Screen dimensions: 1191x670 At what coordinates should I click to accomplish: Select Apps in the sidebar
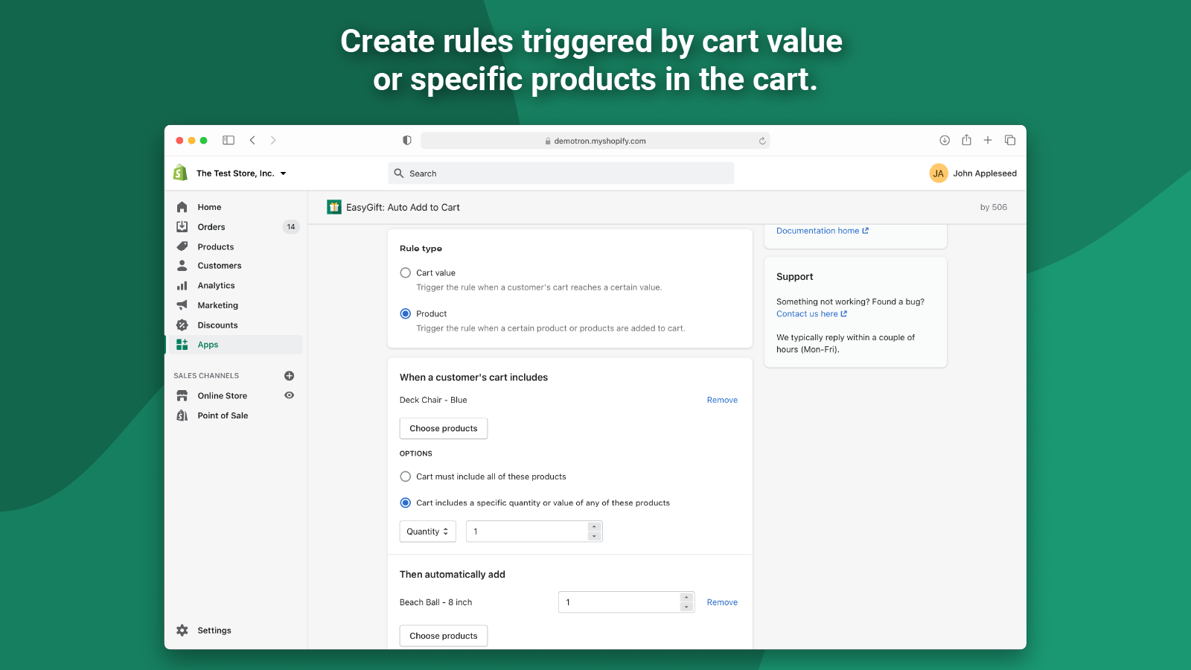pyautogui.click(x=234, y=345)
